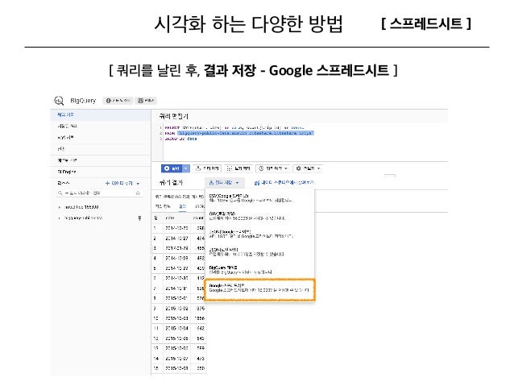
Task: Click the 2014-10-27 date cell
Action: pyautogui.click(x=176, y=239)
